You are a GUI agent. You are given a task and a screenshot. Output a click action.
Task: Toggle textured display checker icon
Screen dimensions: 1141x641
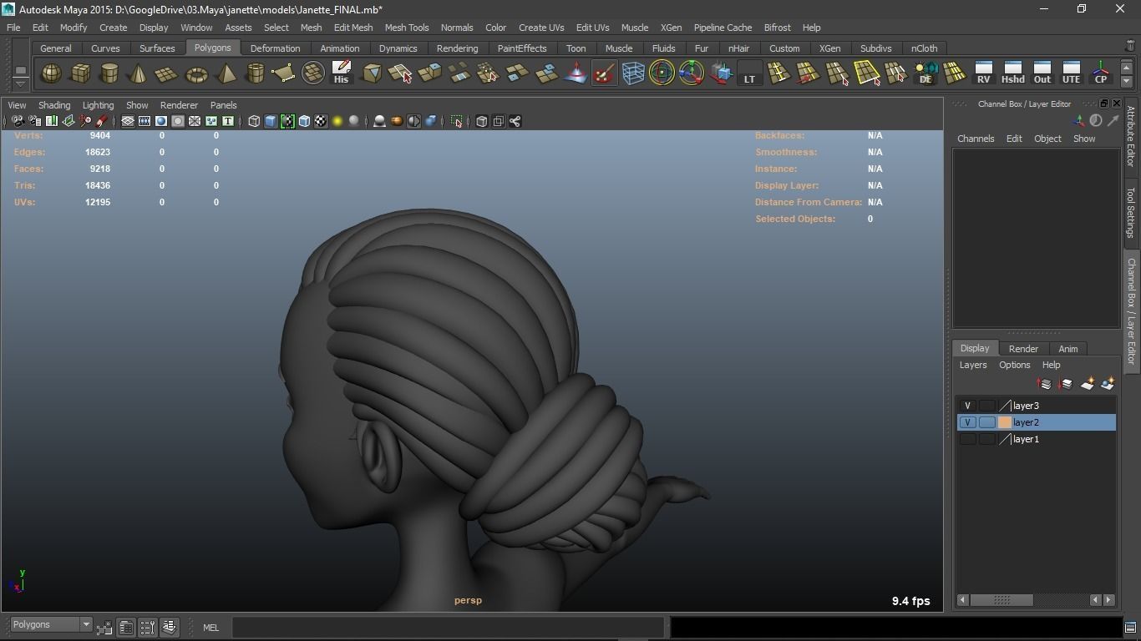coord(321,122)
